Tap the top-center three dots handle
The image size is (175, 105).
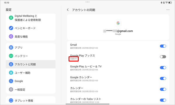pos(87,2)
